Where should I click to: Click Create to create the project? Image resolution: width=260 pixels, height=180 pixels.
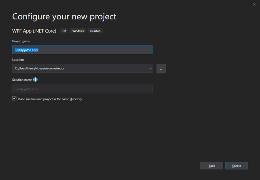(236, 166)
